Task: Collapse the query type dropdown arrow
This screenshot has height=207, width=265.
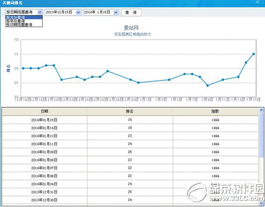Action: (40, 12)
